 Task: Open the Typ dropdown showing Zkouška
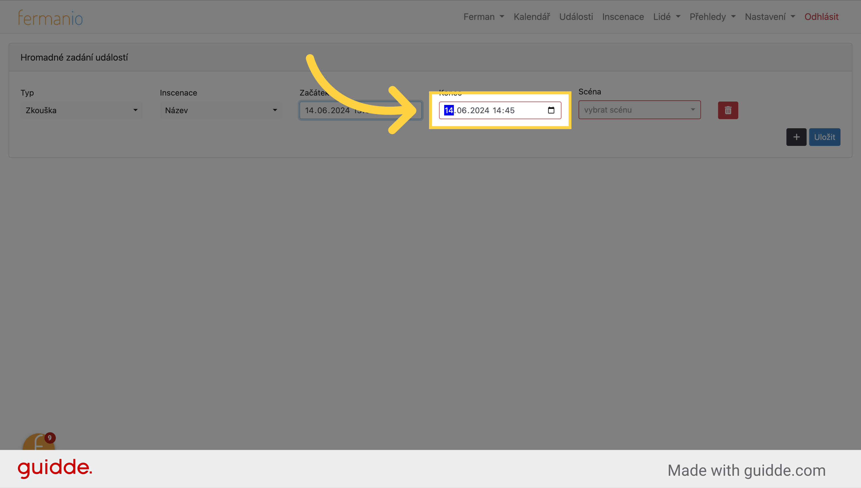[x=81, y=110]
